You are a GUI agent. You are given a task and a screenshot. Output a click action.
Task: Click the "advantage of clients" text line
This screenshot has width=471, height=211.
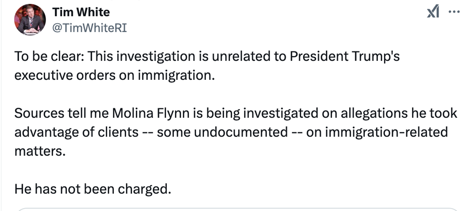pyautogui.click(x=76, y=132)
